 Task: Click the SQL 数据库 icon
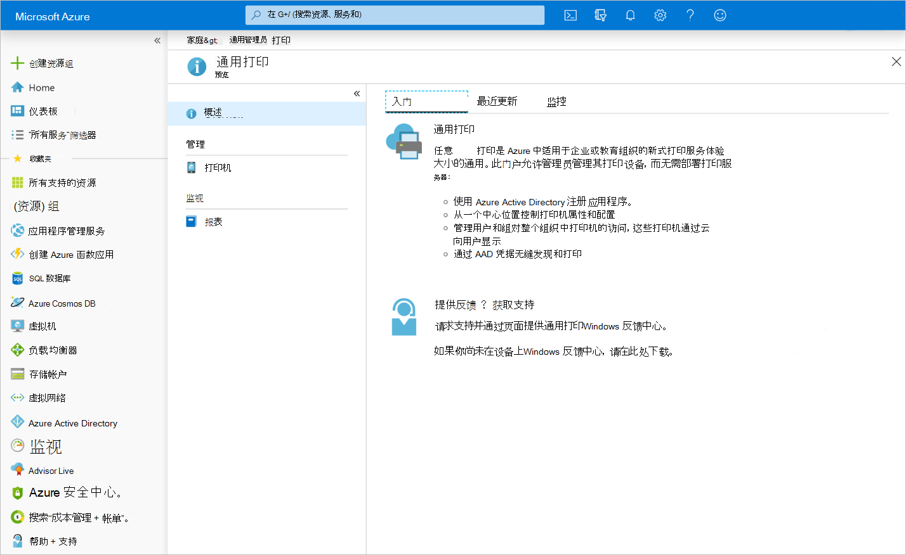(x=18, y=278)
